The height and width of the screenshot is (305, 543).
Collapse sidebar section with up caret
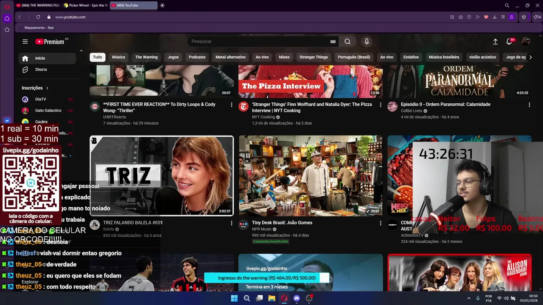click(81, 51)
